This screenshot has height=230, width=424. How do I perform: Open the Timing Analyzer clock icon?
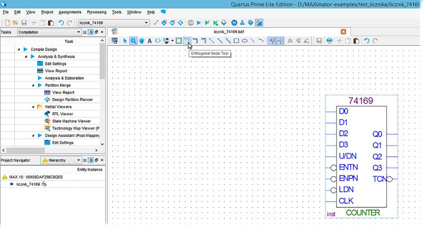(234, 23)
